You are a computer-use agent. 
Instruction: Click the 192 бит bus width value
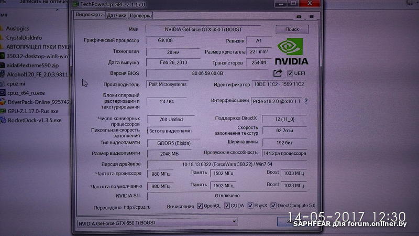pyautogui.click(x=284, y=143)
